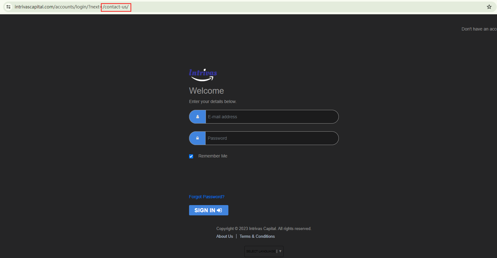Click the Copyright 2023 Intrivas Capital text
Image resolution: width=497 pixels, height=258 pixels.
[x=264, y=229]
